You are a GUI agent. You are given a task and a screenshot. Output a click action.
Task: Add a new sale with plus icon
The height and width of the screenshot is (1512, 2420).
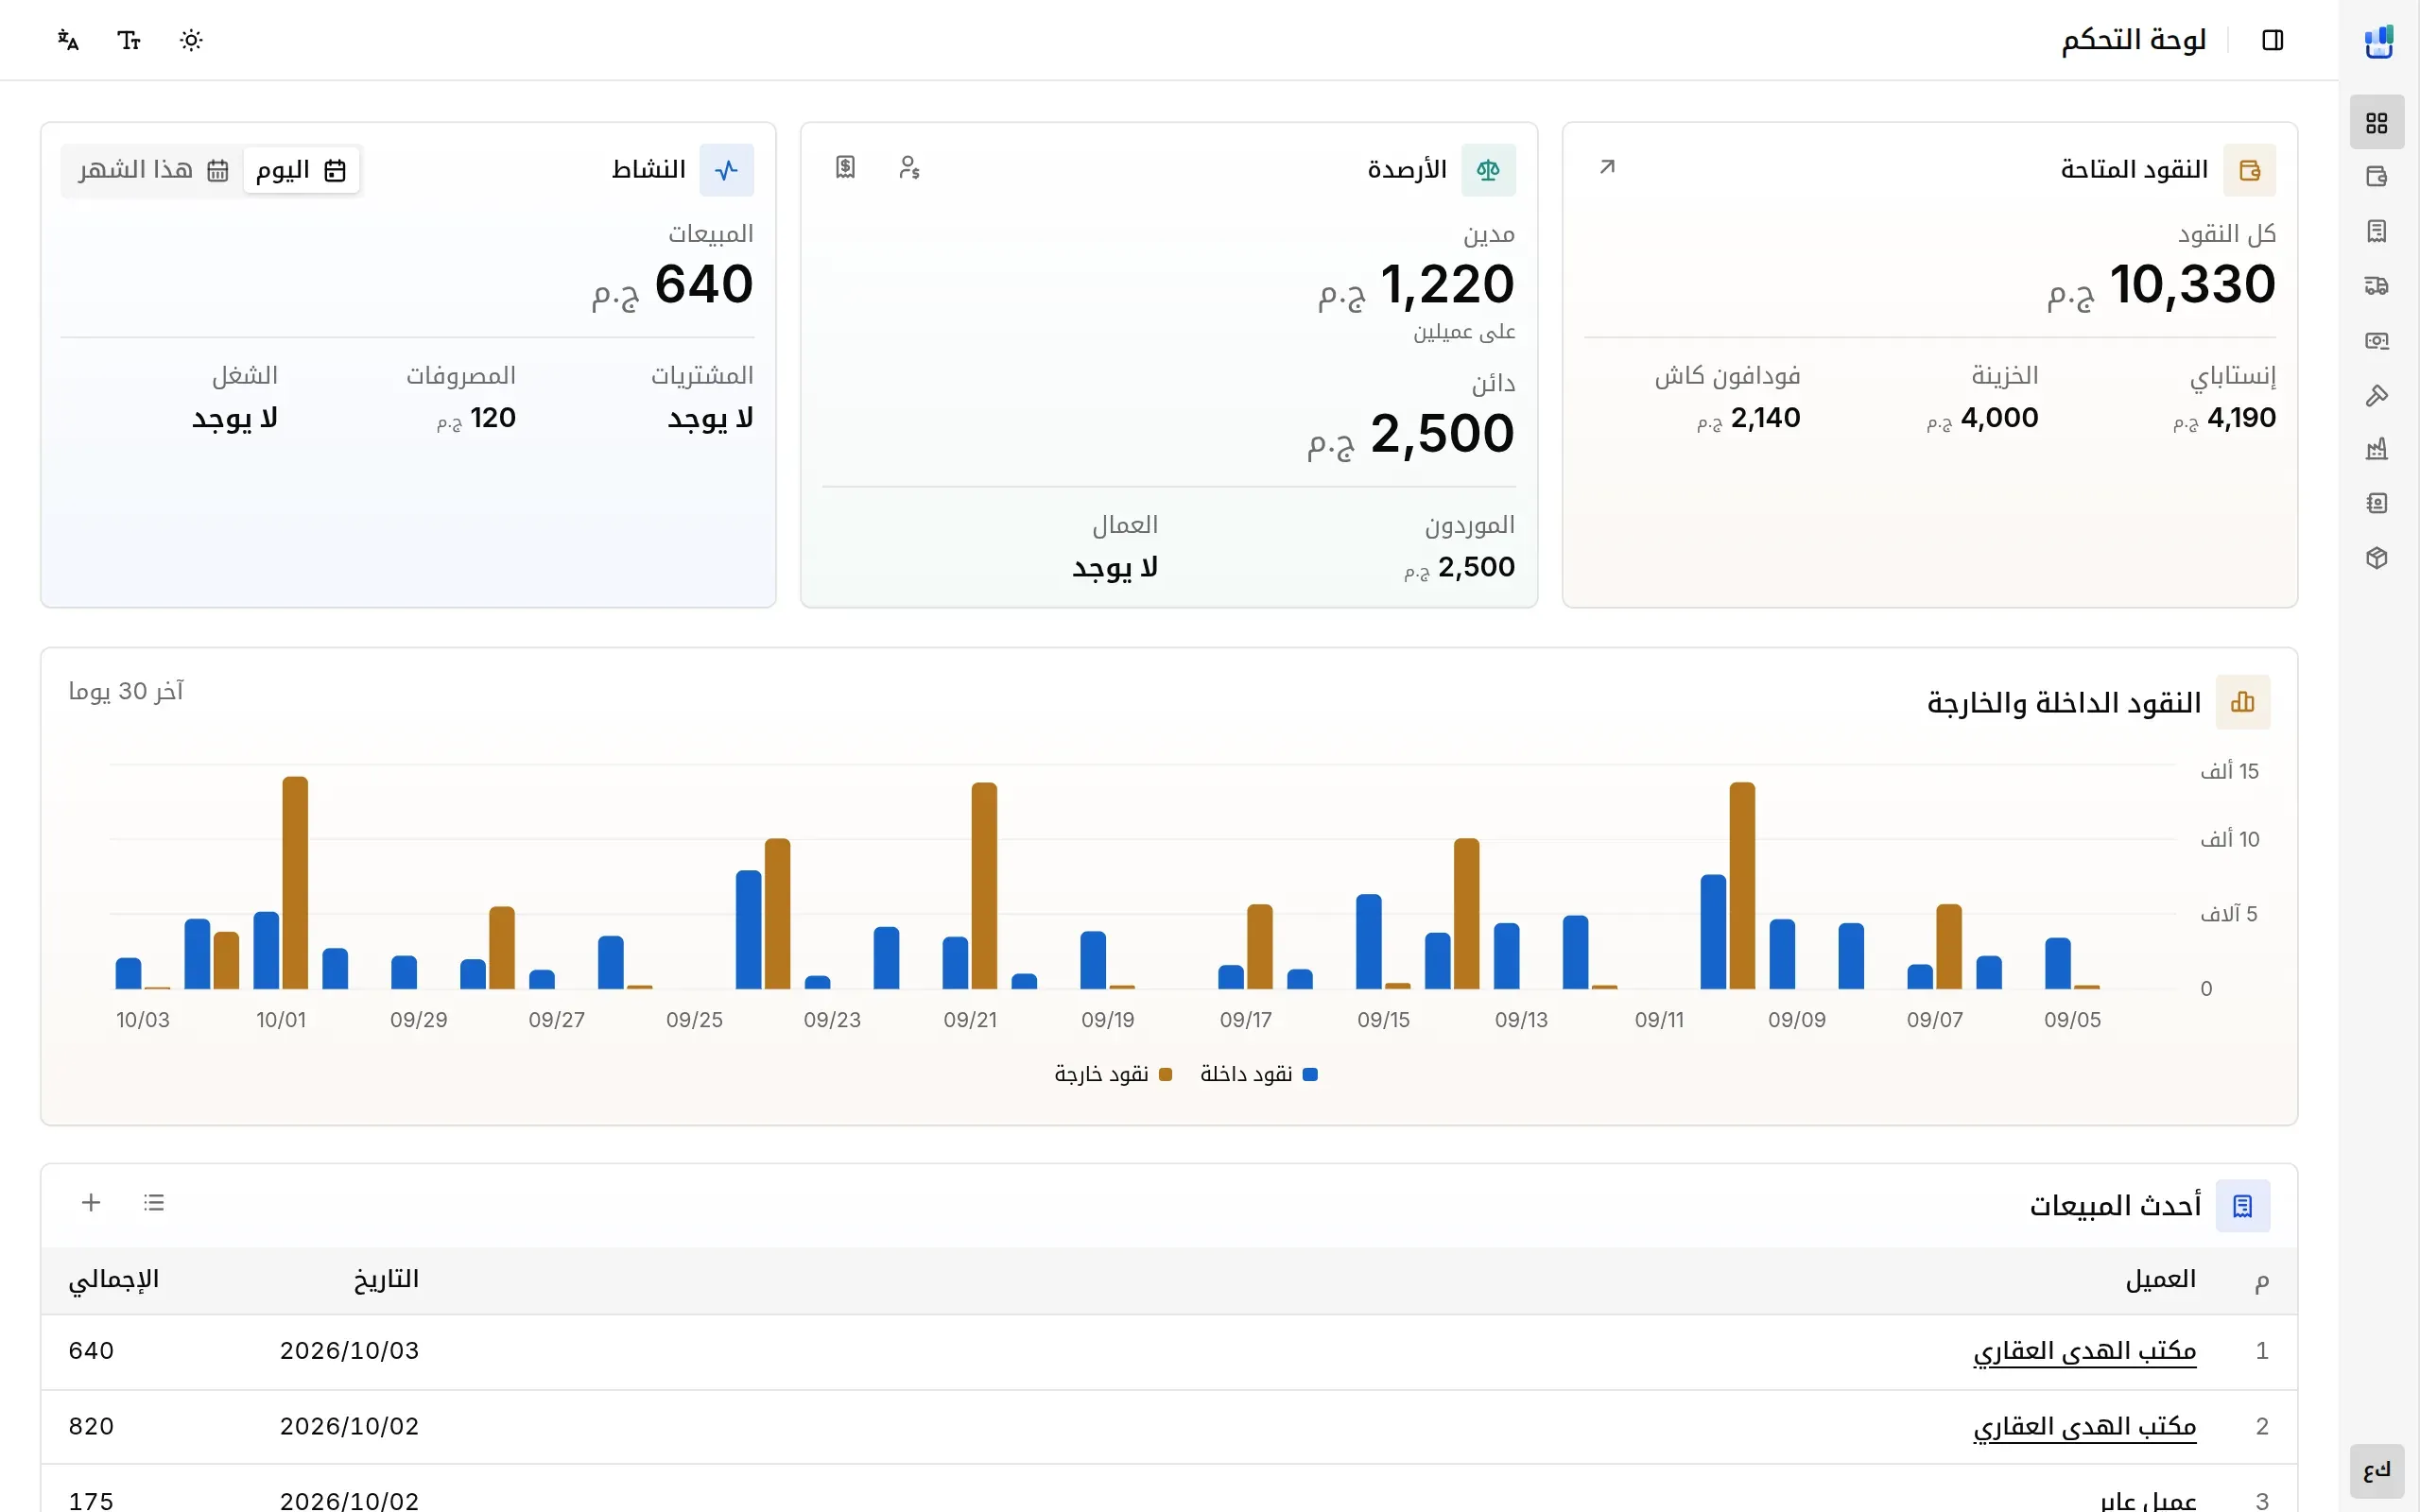click(91, 1202)
